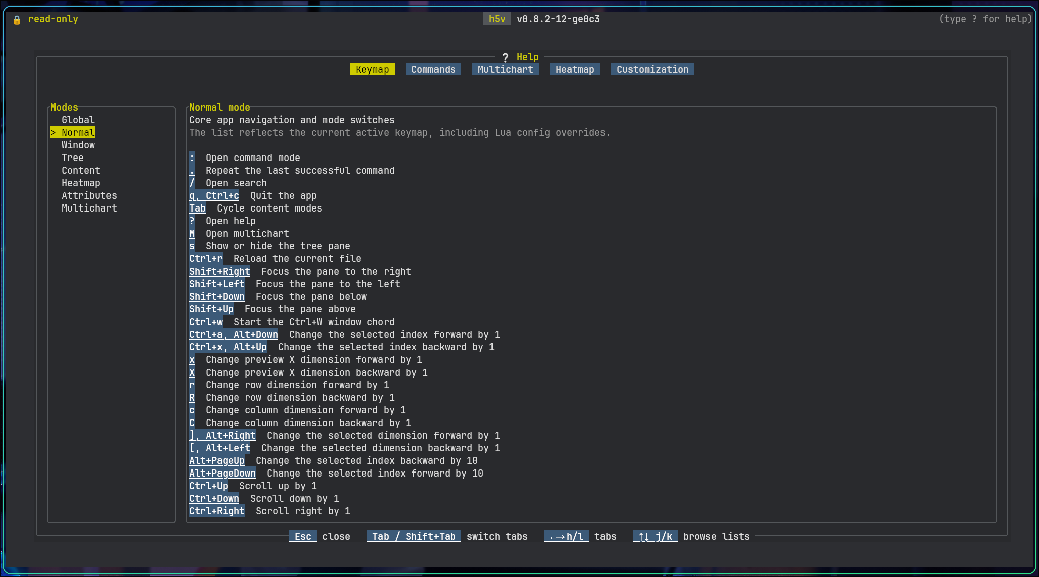Screen dimensions: 1039x577
Task: Click lowercase x key for preview X forward
Action: (192, 360)
